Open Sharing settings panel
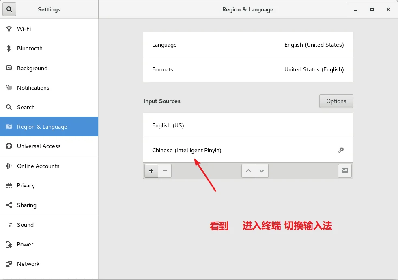Viewport: 398px width, 280px height. click(x=49, y=205)
